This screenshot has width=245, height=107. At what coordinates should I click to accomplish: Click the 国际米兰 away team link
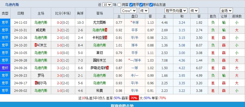click(x=99, y=60)
